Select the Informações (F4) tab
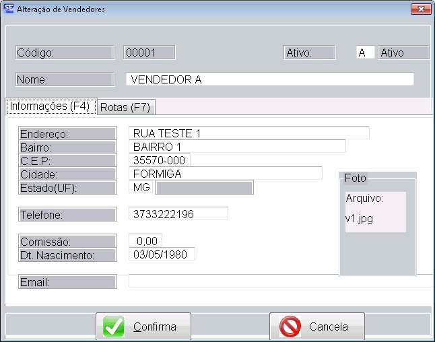 click(51, 106)
